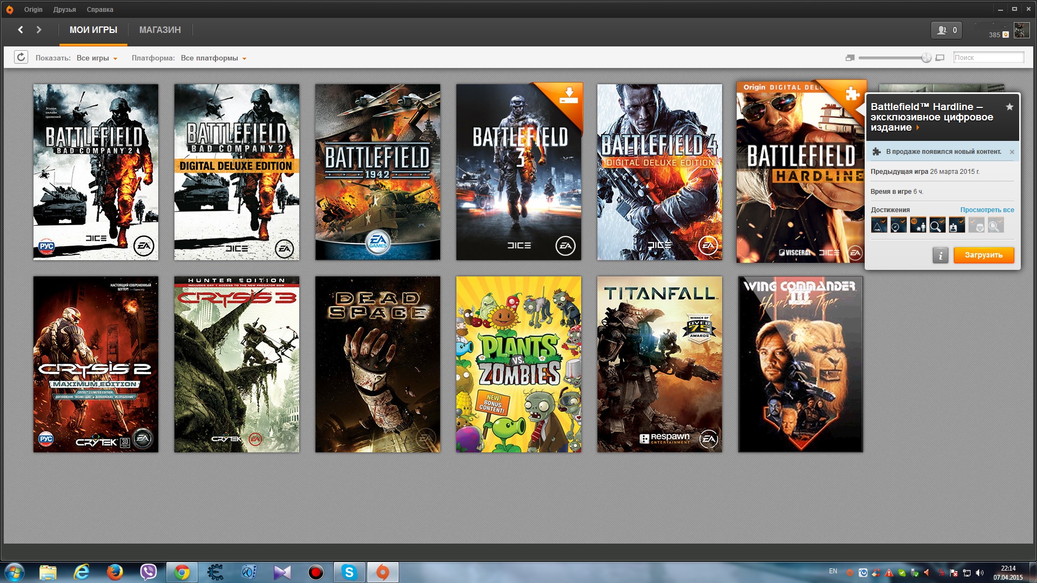Click the download badge on Battlefield 3
Viewport: 1037px width, 583px height.
(569, 96)
